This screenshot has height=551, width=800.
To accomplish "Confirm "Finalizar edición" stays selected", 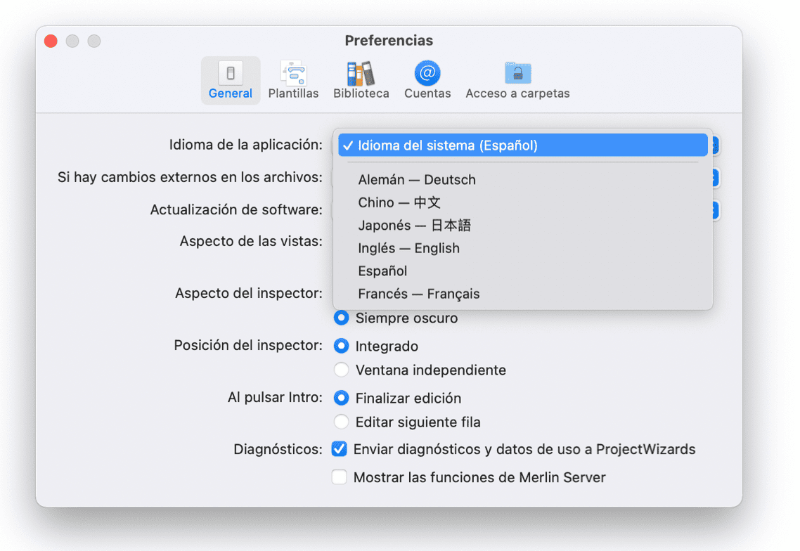I will coord(342,398).
